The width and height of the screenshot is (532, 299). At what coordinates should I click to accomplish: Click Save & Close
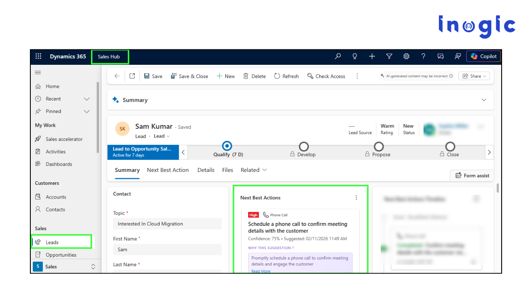click(189, 76)
